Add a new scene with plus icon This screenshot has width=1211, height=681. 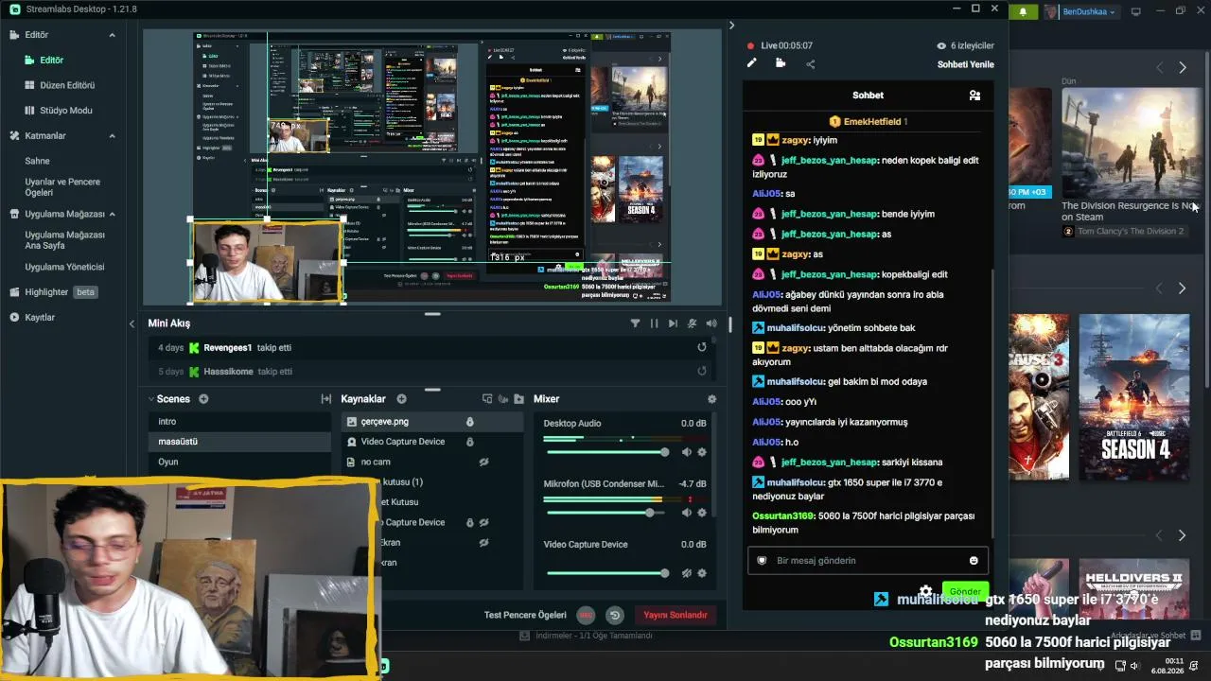[x=203, y=399]
